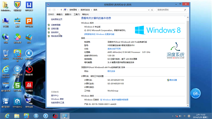Image resolution: width=212 pixels, height=119 pixels.
Task: Open 回收站 desktop icon
Action: (6, 55)
